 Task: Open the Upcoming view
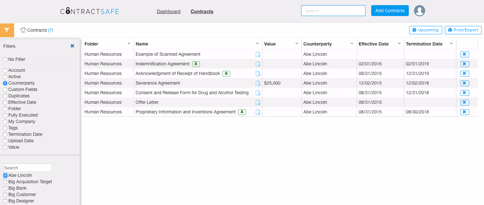(426, 30)
